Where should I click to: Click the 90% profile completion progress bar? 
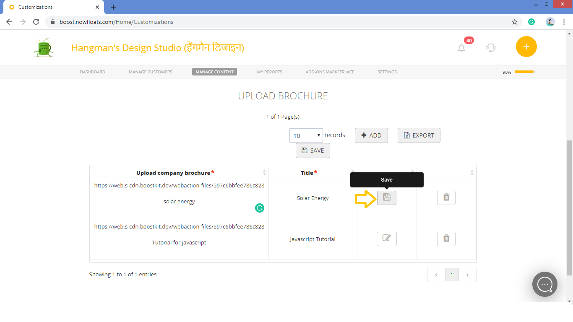point(525,72)
